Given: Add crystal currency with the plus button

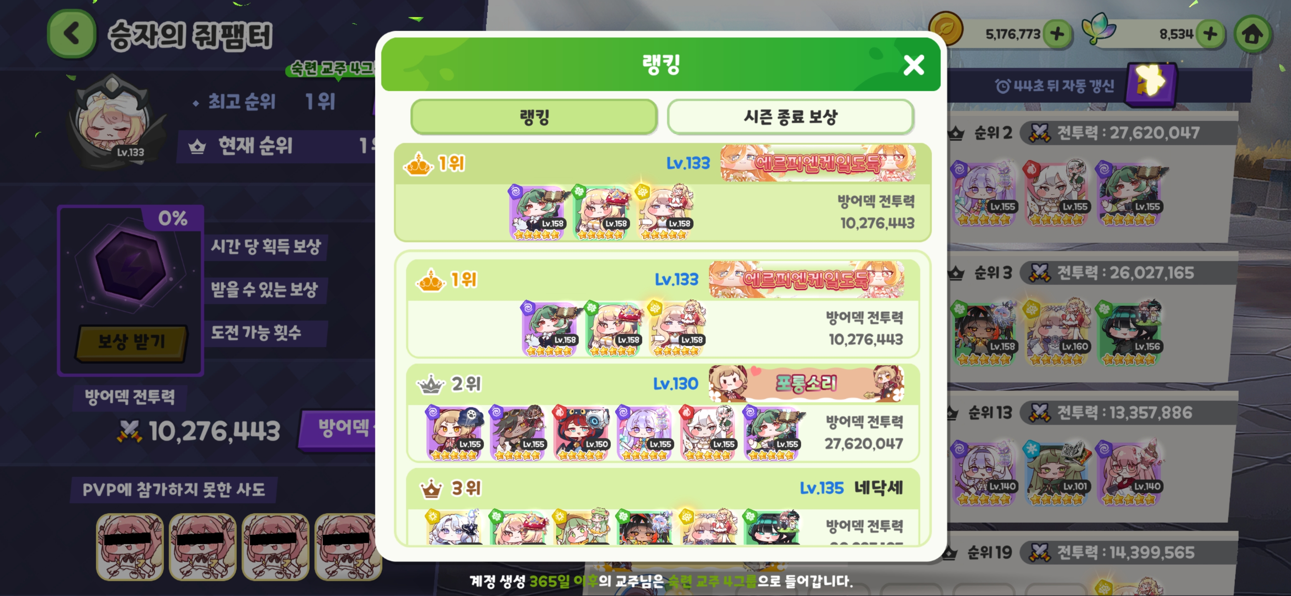Looking at the screenshot, I should 1210,34.
